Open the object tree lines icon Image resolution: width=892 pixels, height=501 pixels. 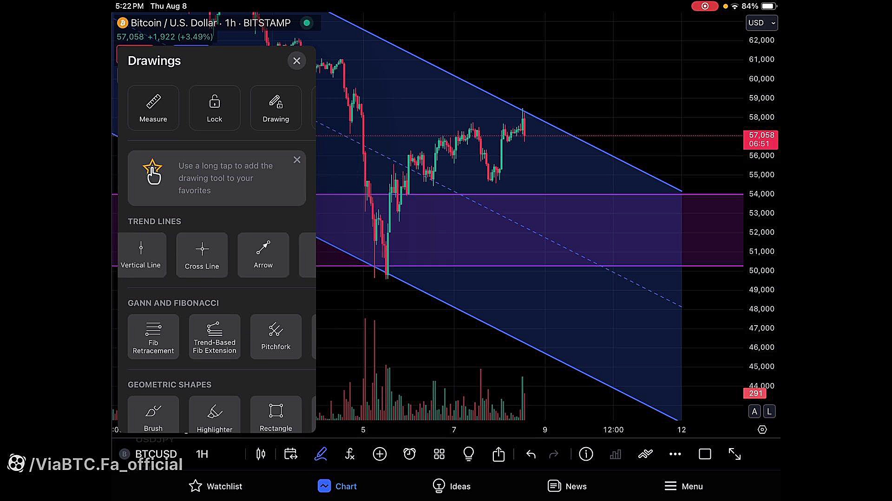(645, 454)
